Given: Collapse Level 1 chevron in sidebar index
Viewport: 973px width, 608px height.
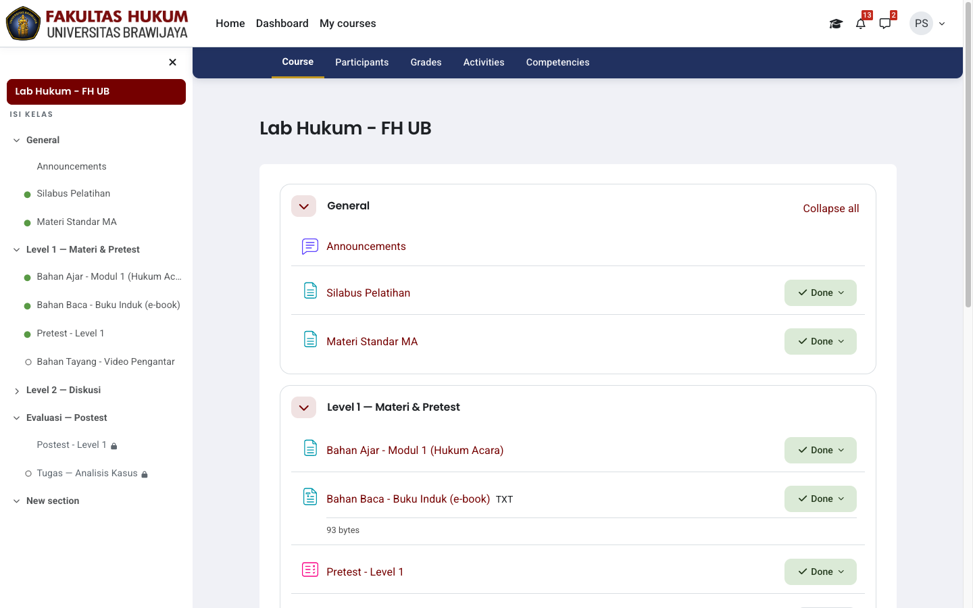Looking at the screenshot, I should [16, 250].
